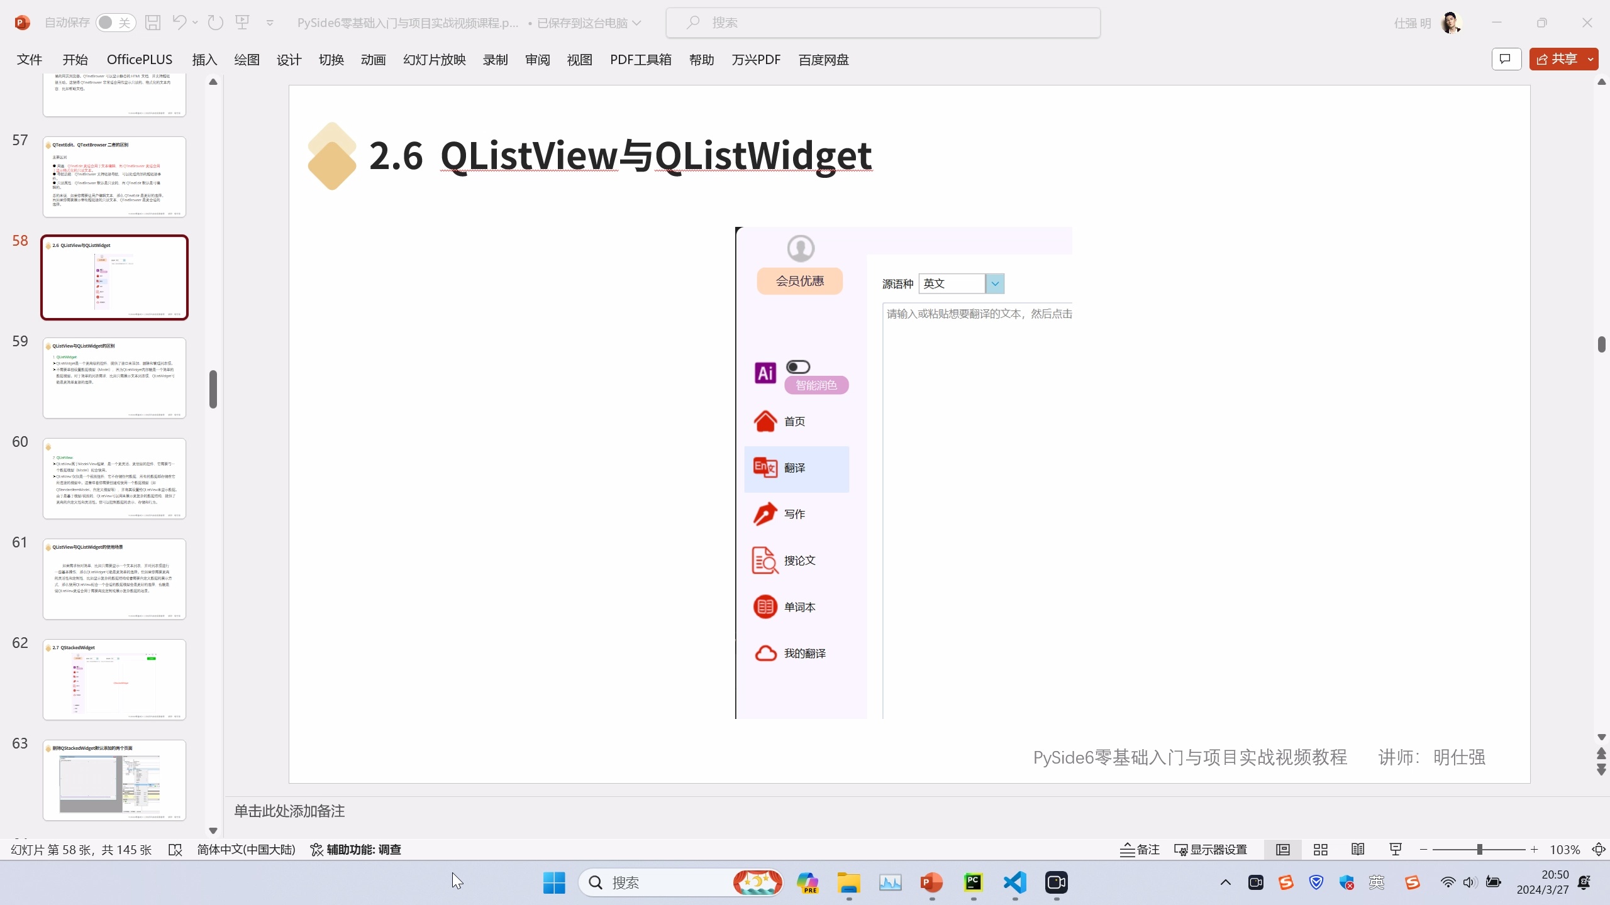The image size is (1610, 905).
Task: Toggle the 备注 notes pane in status bar
Action: point(1139,849)
